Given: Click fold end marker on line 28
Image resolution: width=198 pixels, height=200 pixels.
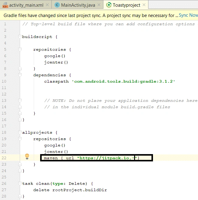Looking at the screenshot, I should 20,196.
